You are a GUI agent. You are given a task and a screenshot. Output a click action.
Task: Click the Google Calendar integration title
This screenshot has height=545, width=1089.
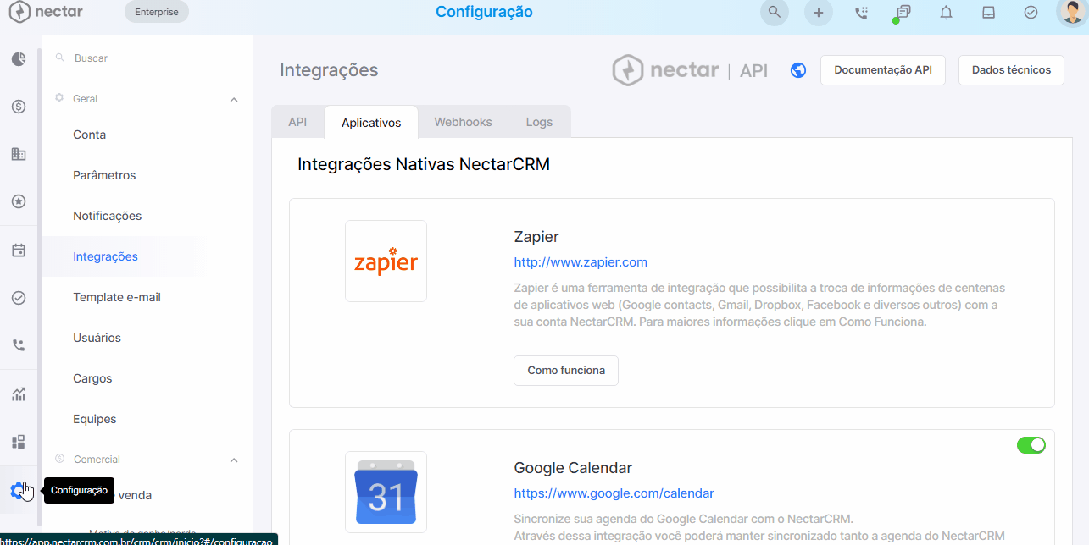point(573,468)
